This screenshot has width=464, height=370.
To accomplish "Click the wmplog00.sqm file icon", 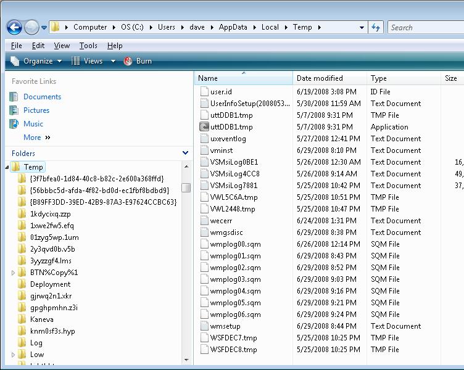I will [204, 244].
